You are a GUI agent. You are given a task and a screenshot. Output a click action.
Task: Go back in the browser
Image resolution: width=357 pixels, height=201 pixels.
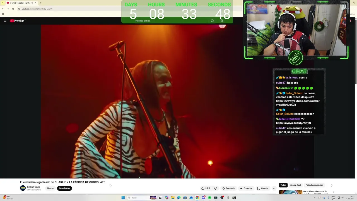click(x=3, y=9)
